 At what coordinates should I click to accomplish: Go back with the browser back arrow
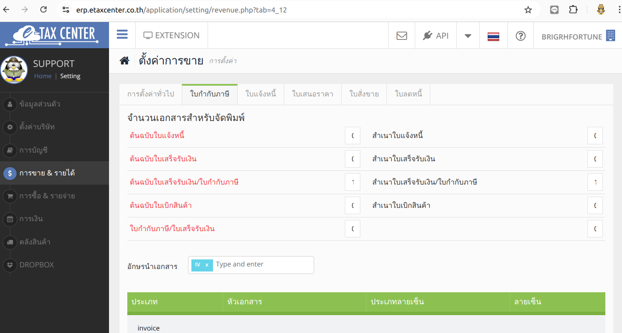[7, 10]
